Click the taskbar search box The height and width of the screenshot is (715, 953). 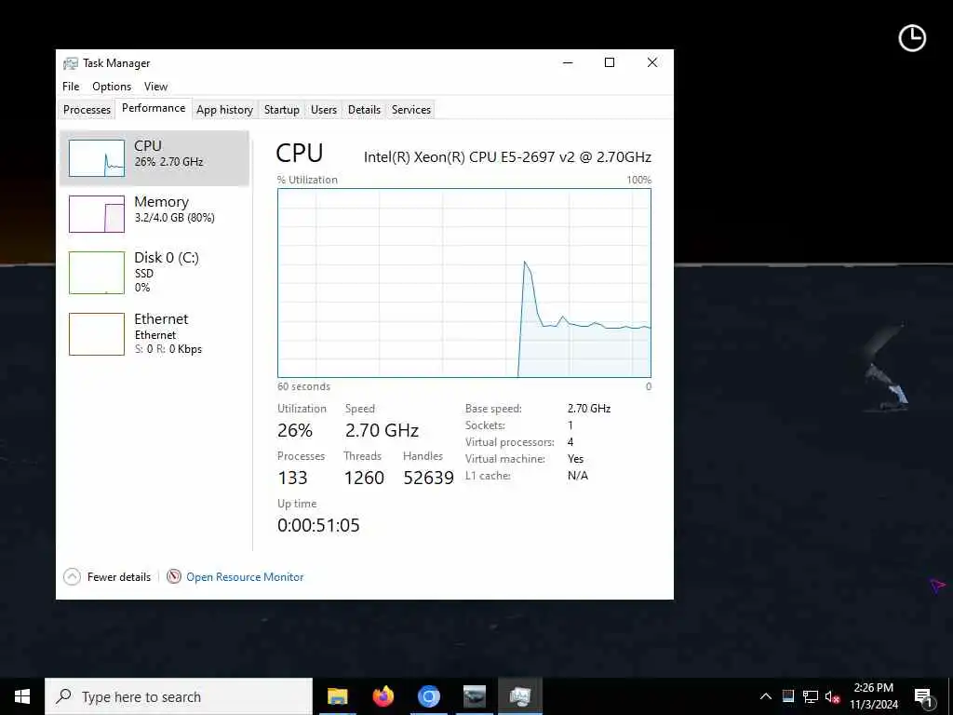[x=179, y=696]
